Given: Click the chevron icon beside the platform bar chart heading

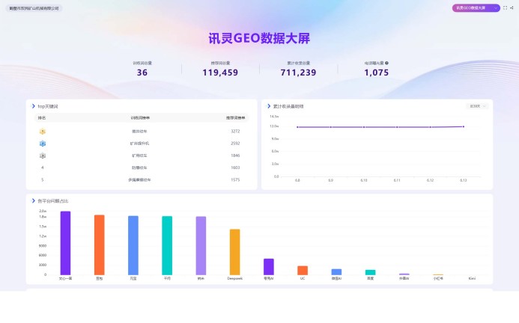Looking at the screenshot, I should pos(34,200).
